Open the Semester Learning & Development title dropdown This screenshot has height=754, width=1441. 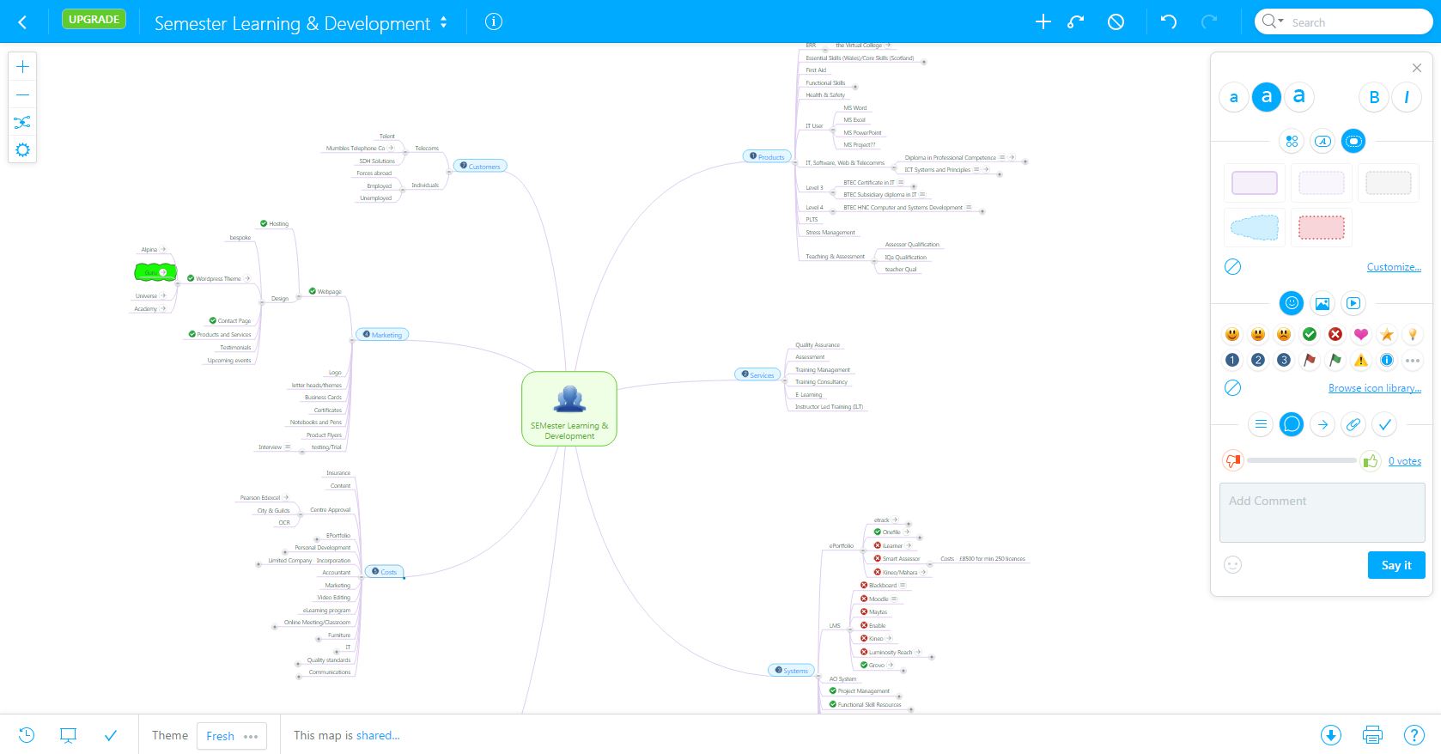[443, 23]
